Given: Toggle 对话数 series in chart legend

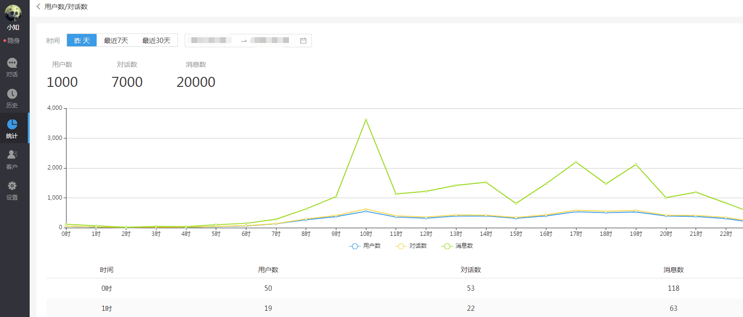Looking at the screenshot, I should click(x=410, y=246).
